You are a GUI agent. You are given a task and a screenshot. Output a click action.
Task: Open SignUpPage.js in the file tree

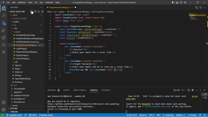22,55
